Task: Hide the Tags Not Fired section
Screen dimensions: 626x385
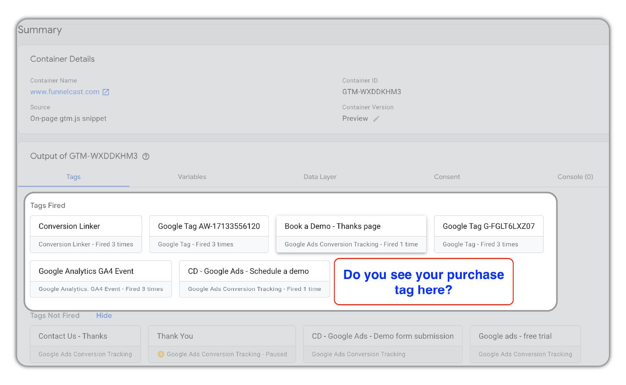Action: (x=104, y=315)
